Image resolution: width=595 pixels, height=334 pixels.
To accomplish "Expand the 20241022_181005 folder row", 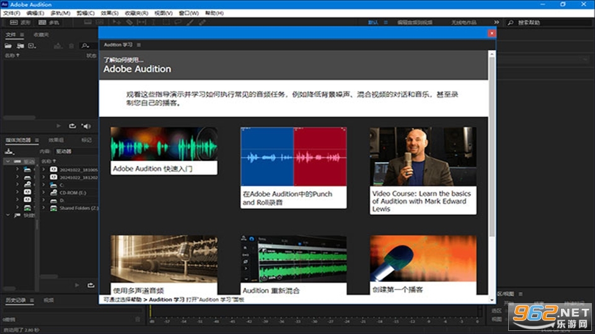I will point(43,169).
